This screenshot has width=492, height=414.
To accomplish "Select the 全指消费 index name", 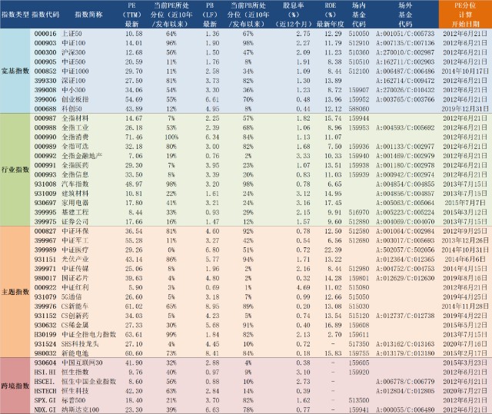I will [x=75, y=137].
